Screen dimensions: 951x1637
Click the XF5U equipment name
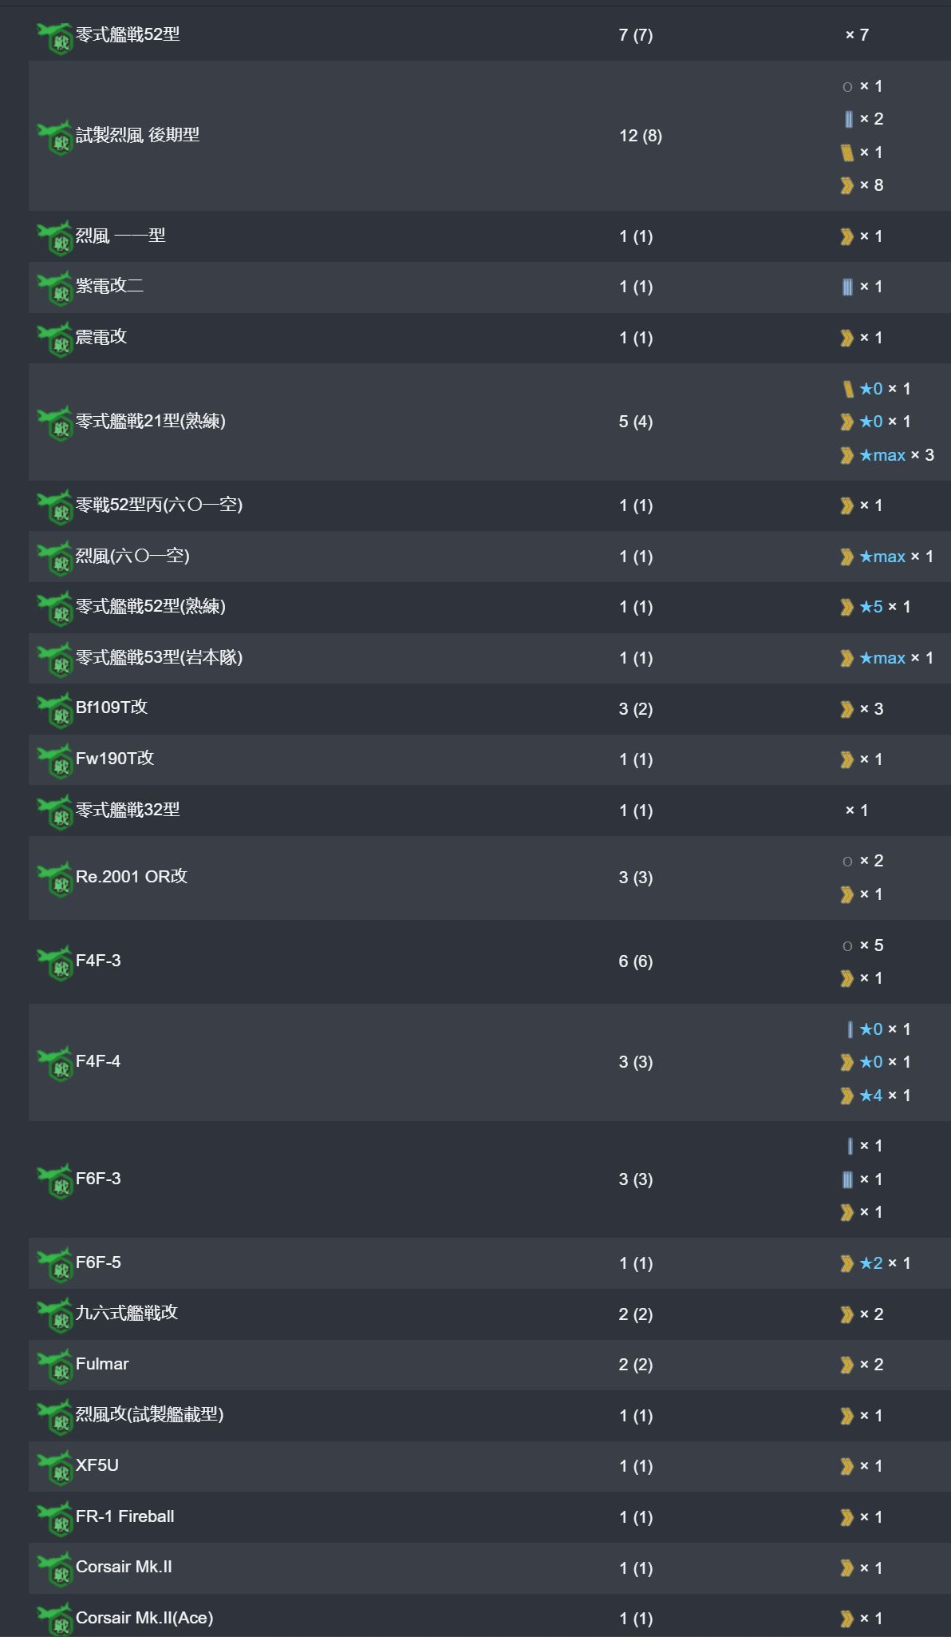(x=97, y=1465)
